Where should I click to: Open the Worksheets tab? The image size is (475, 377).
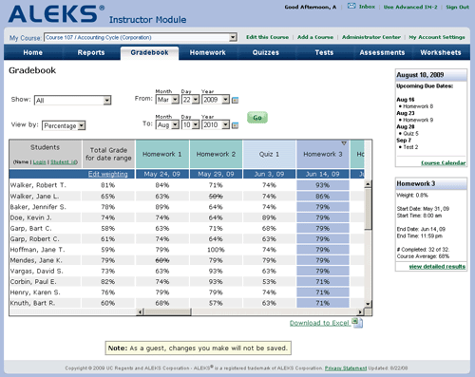[x=441, y=52]
